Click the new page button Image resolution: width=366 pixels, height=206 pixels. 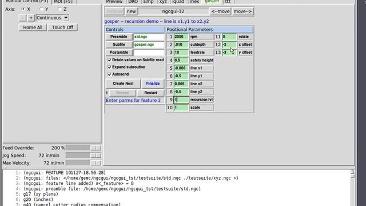coord(131,11)
